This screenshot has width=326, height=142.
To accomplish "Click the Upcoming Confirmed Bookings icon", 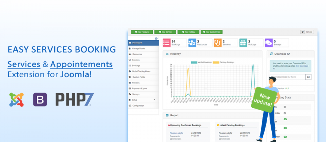I will click(x=169, y=125).
